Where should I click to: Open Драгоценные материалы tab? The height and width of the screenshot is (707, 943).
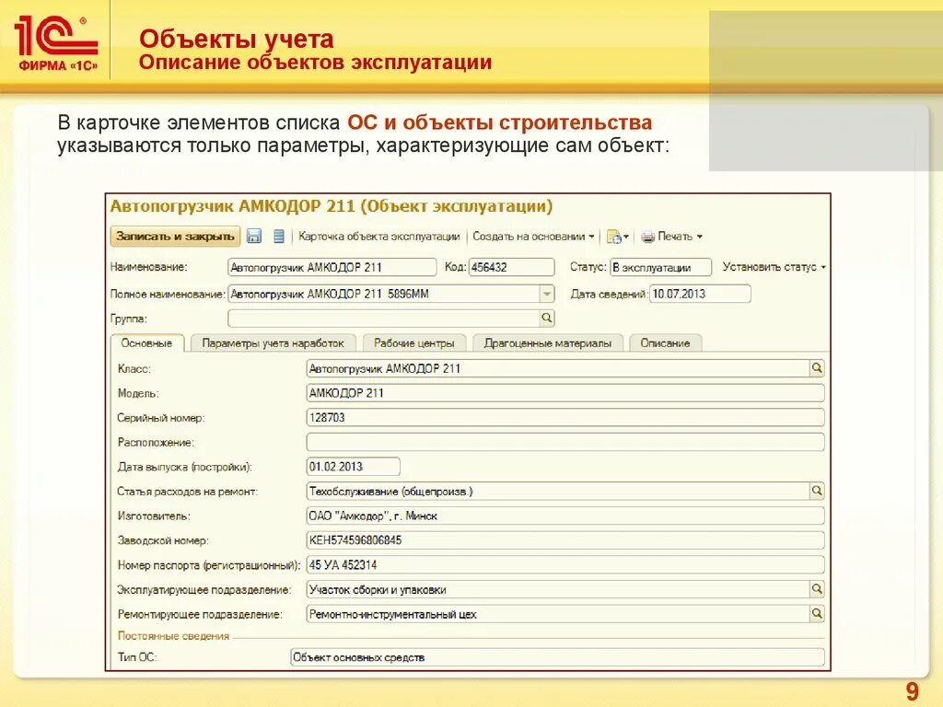(548, 343)
